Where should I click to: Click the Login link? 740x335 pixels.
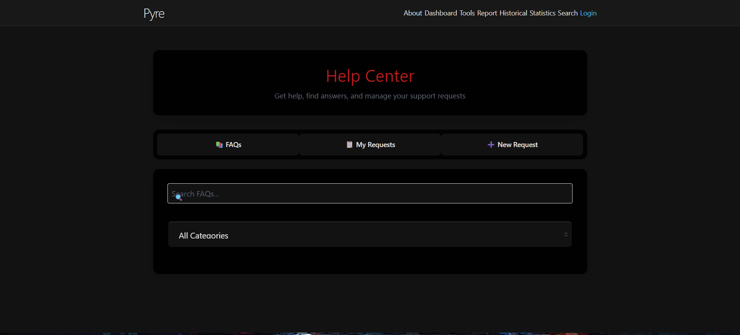point(588,13)
